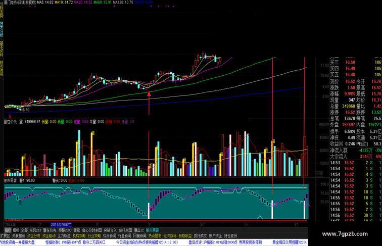
Task: Switch to the 量能 indicator
Action: click(77, 230)
